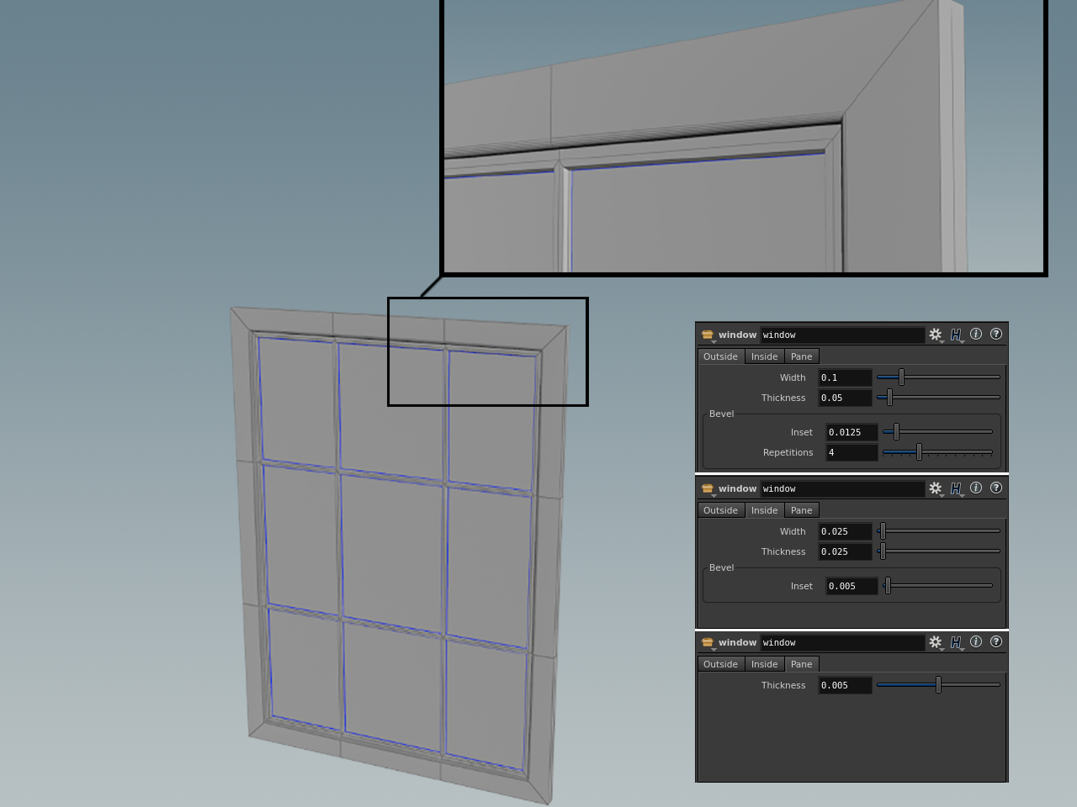Click the Inset field showing 0.0125

click(x=851, y=432)
